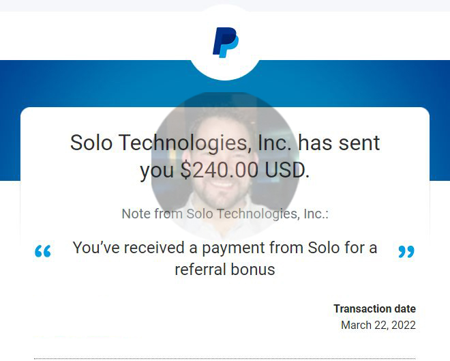Click the words "has sent" in headline
This screenshot has width=450, height=361.
click(x=340, y=143)
